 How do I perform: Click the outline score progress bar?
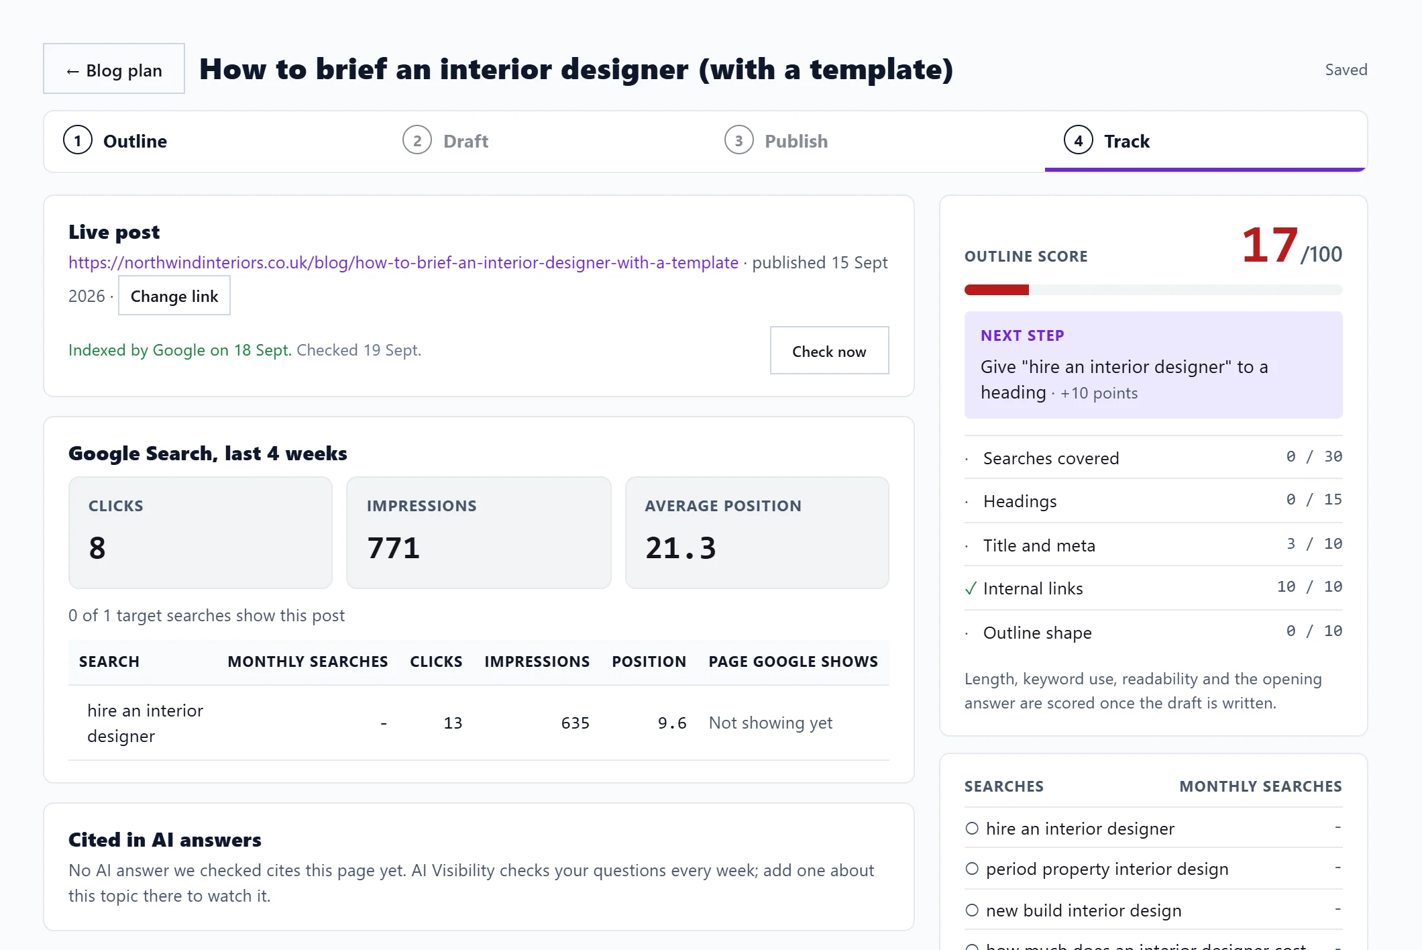click(1153, 290)
